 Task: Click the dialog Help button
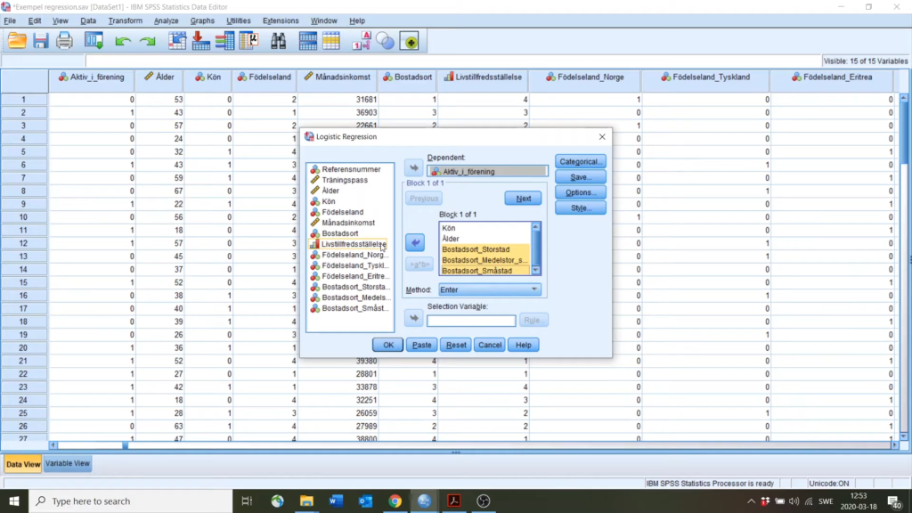(524, 345)
